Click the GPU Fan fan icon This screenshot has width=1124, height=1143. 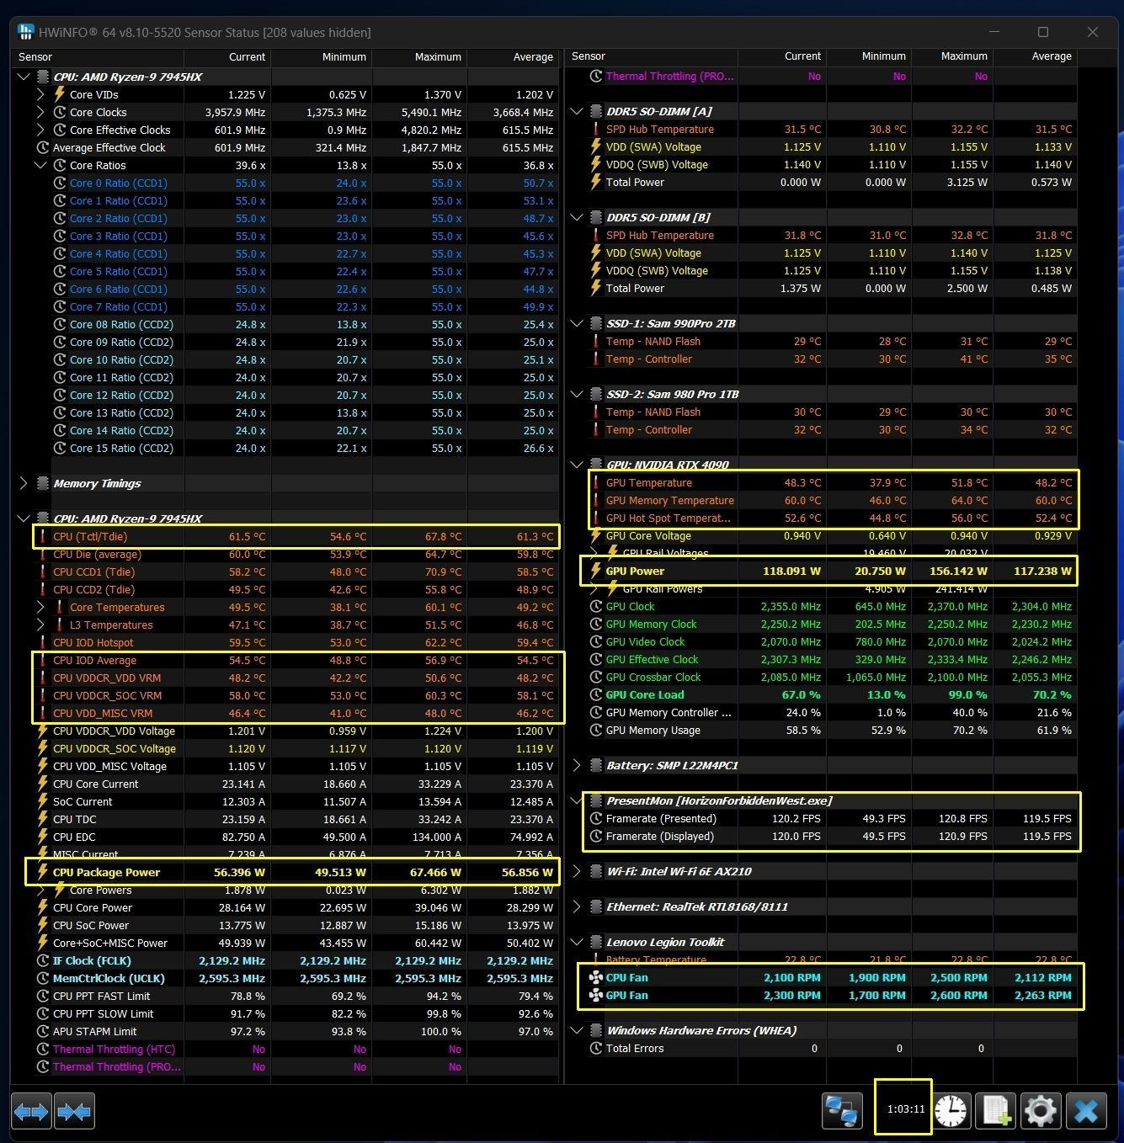point(595,996)
